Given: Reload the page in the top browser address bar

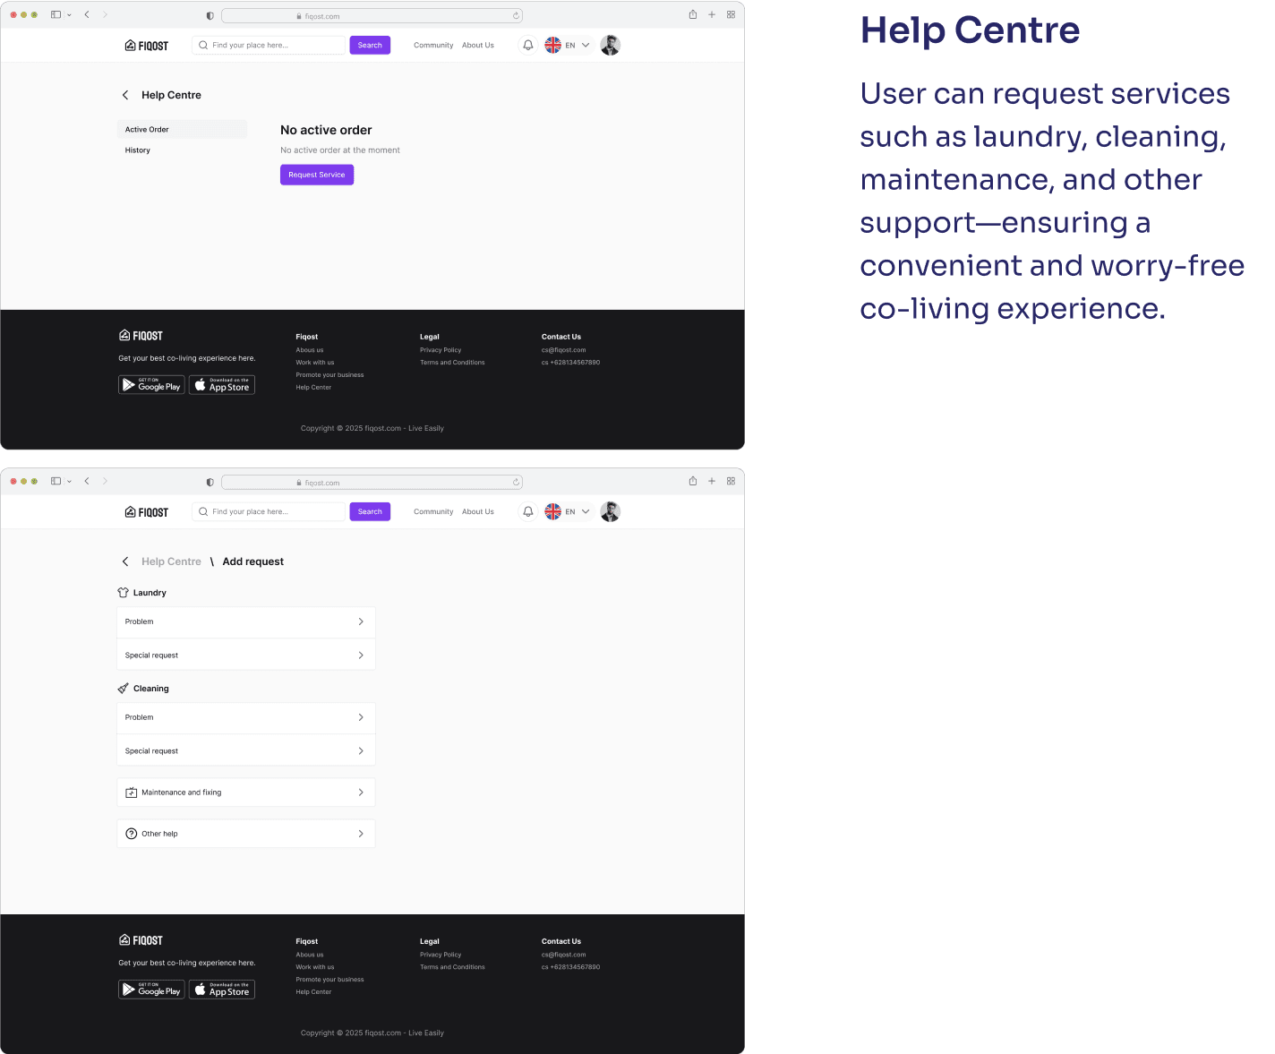Looking at the screenshot, I should pyautogui.click(x=516, y=15).
